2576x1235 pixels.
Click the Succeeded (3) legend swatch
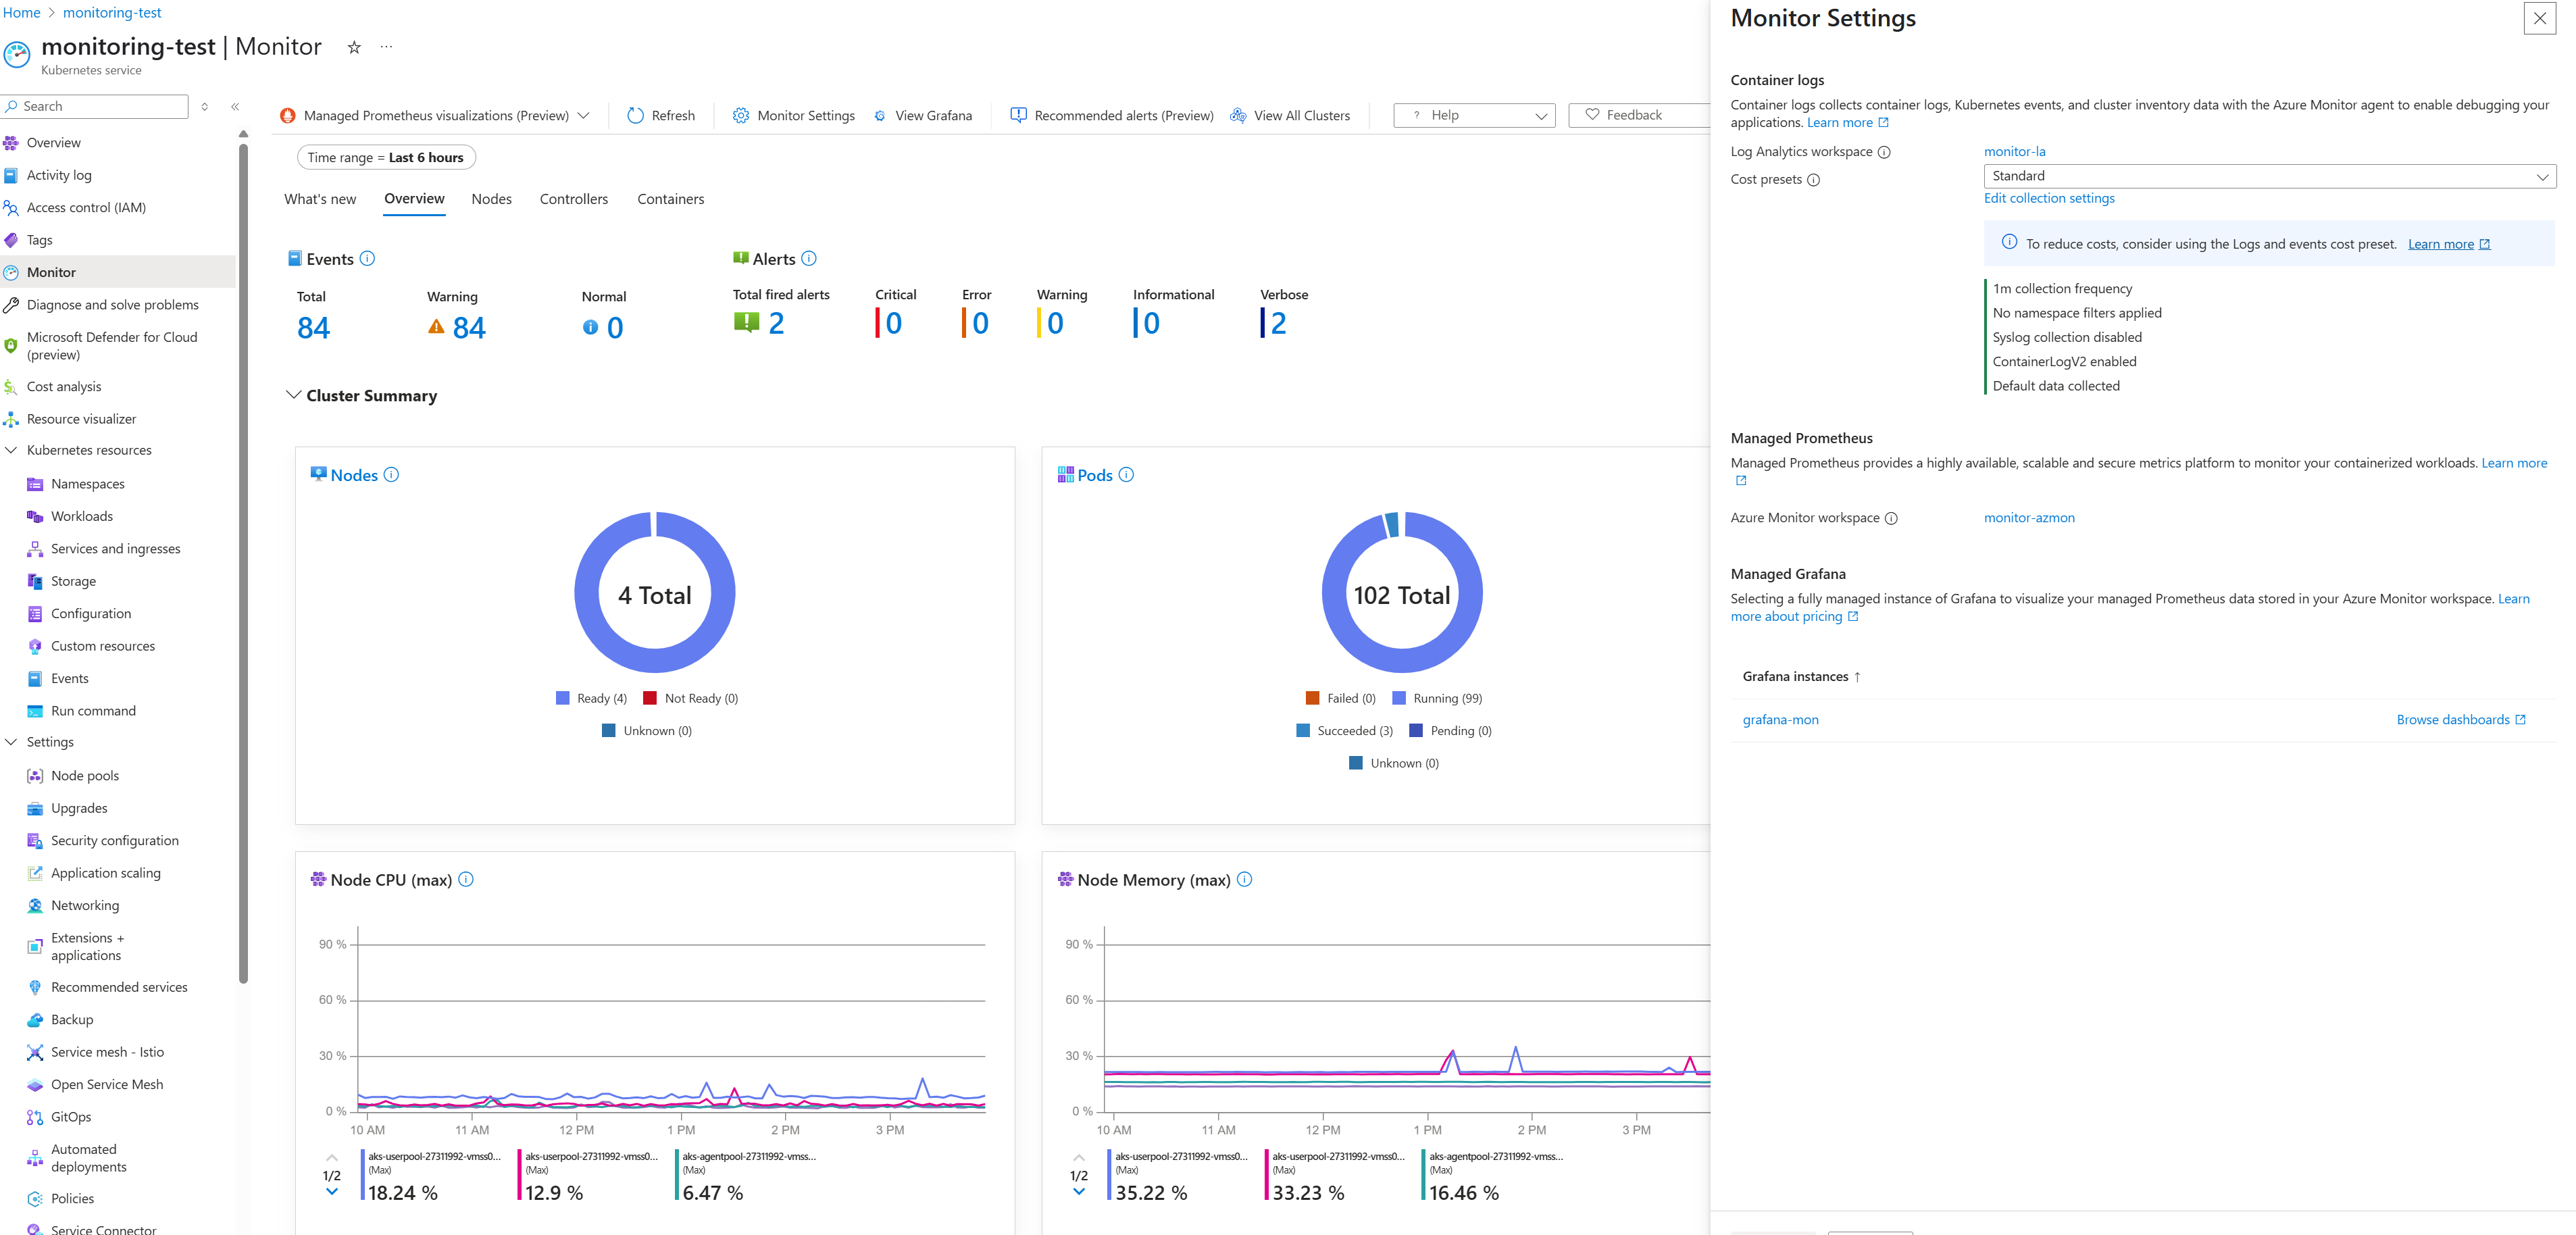coord(1303,731)
